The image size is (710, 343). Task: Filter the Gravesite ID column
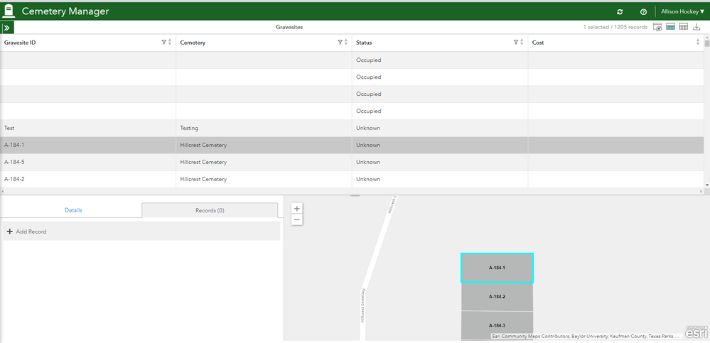(x=164, y=42)
